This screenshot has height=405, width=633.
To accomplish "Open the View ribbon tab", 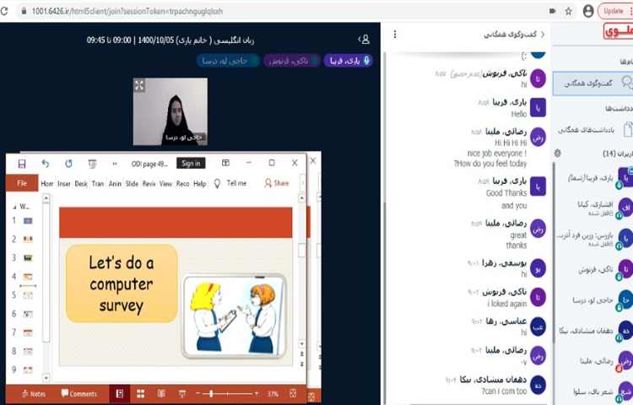I will [x=165, y=184].
